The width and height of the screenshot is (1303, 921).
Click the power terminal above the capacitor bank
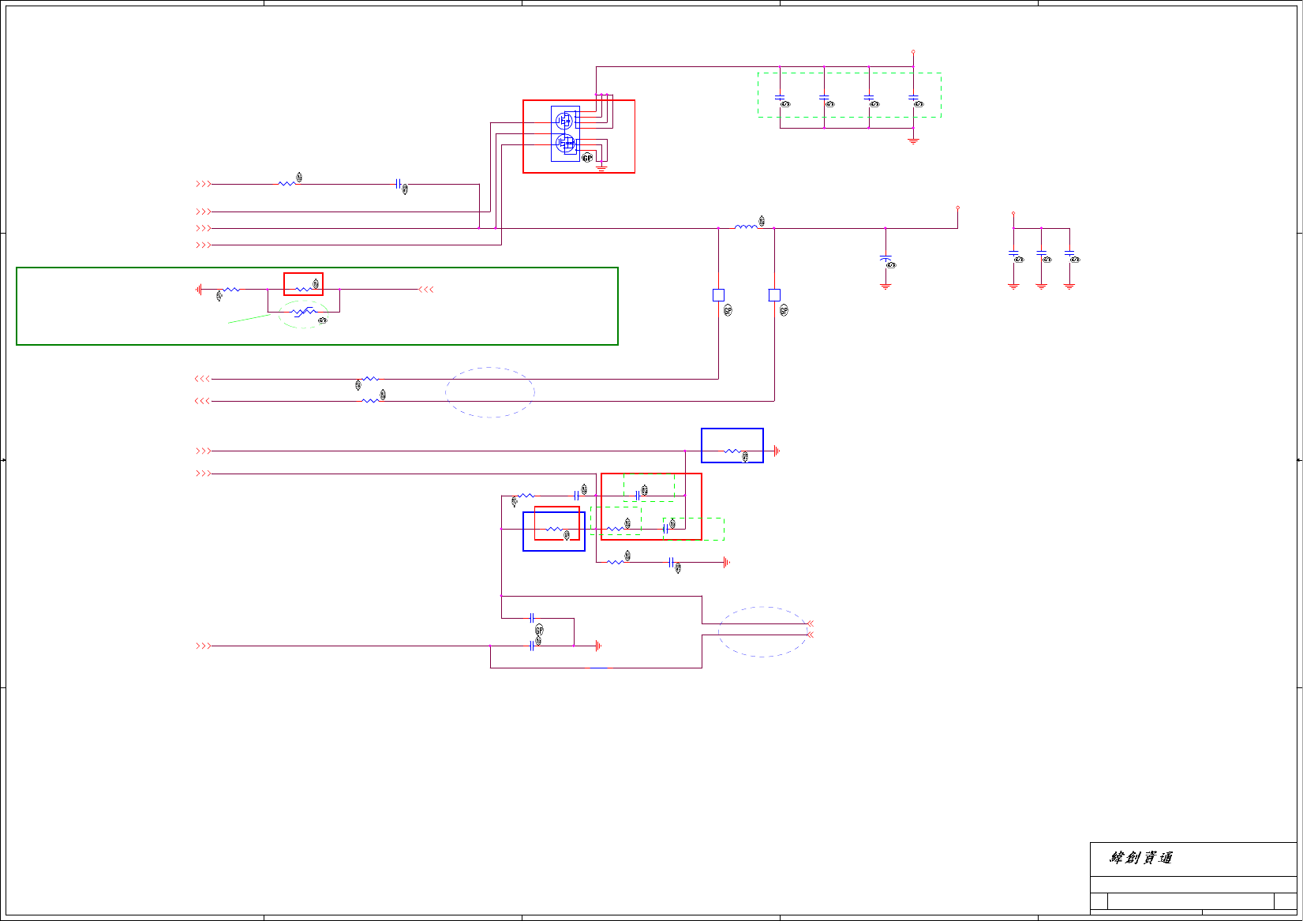[913, 52]
